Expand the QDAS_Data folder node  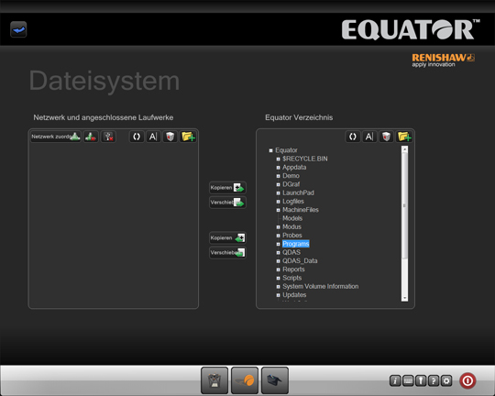tap(278, 261)
